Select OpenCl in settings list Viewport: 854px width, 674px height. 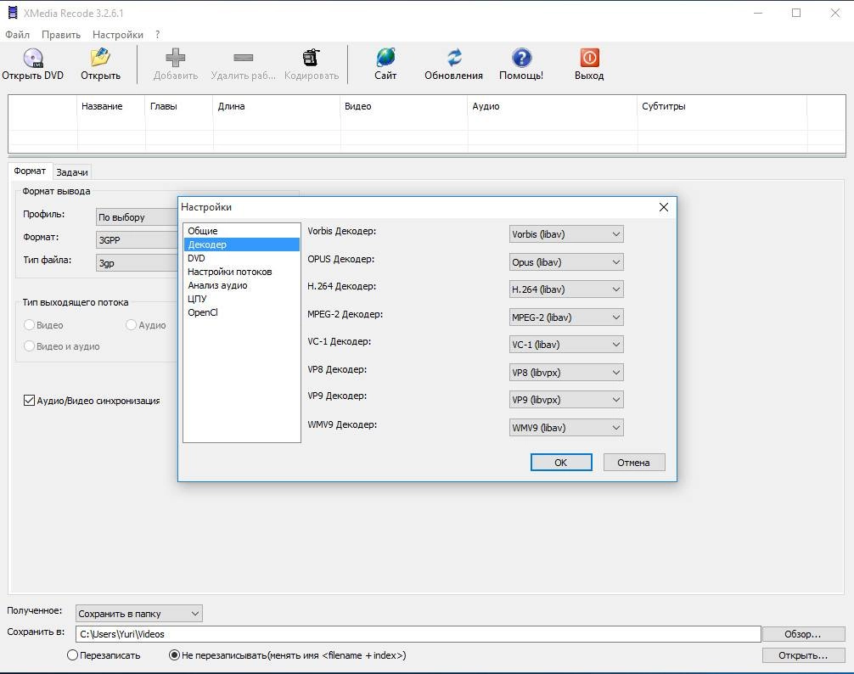tap(242, 312)
